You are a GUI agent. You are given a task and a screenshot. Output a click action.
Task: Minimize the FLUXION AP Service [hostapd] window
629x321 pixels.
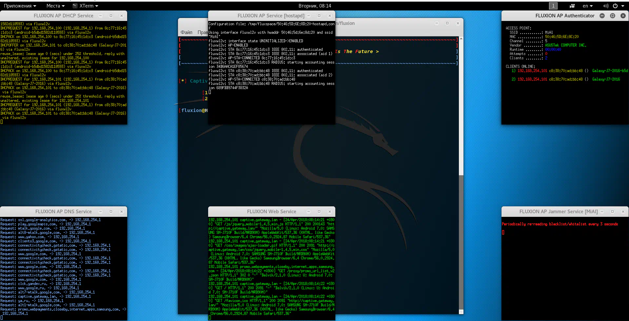(x=308, y=16)
